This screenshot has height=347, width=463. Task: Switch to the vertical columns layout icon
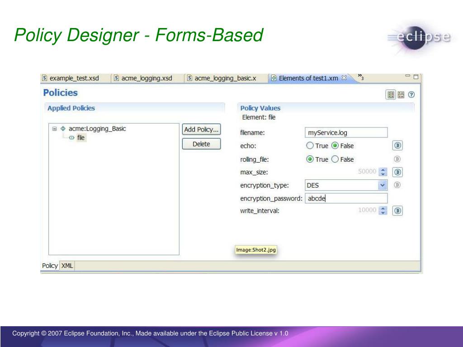tap(391, 95)
